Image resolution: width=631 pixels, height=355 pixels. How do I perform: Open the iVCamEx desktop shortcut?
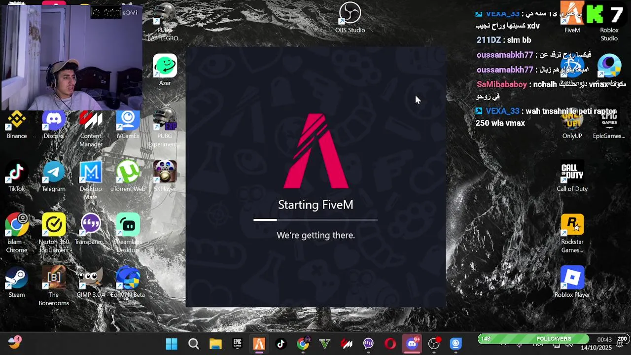[x=128, y=125]
